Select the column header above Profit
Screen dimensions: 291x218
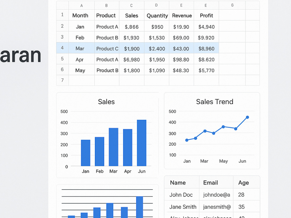click(206, 5)
